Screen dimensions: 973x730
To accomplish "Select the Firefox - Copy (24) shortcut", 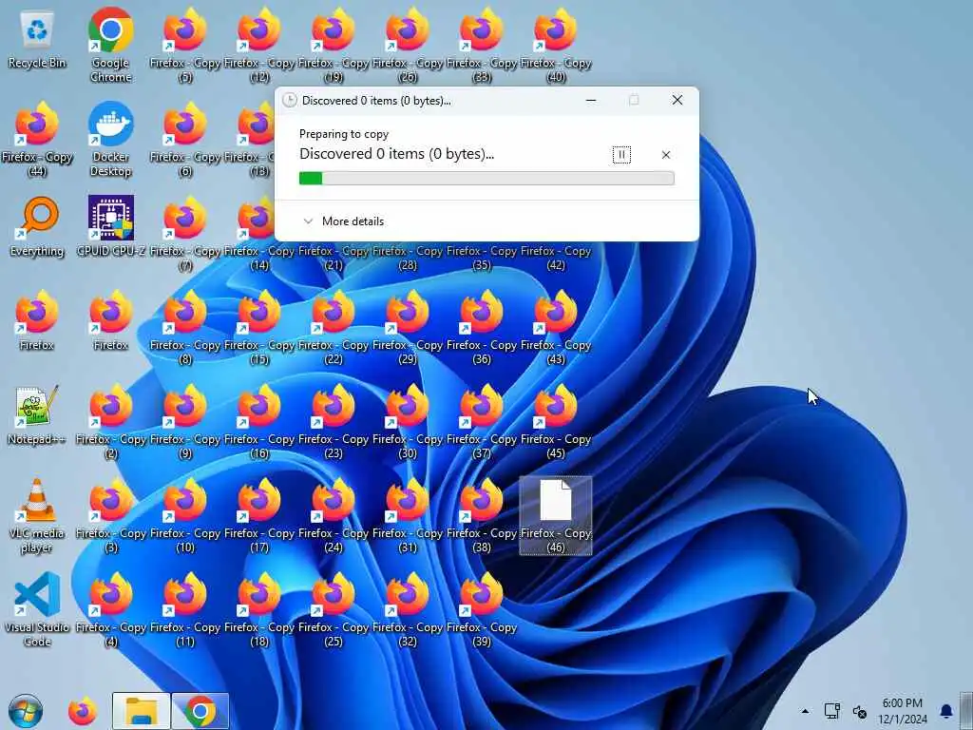I will click(334, 515).
